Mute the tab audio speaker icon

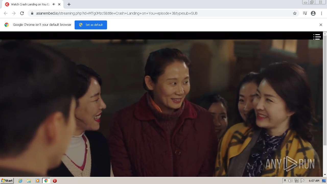(54, 4)
